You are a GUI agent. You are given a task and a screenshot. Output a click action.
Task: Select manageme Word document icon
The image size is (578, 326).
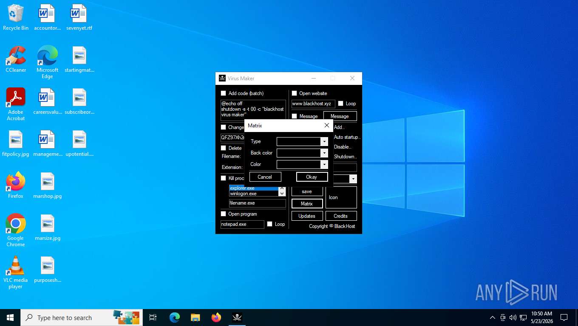[47, 143]
